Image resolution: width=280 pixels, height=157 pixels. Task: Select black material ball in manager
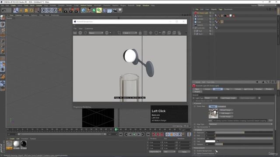click(x=23, y=144)
